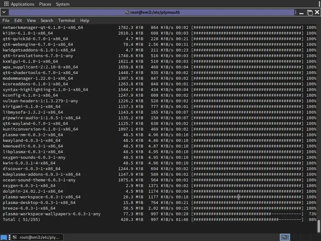Image resolution: width=321 pixels, height=241 pixels.
Task: Click text wpa_supplicant-2:2.10-8-x86_64
Action: tap(40, 67)
